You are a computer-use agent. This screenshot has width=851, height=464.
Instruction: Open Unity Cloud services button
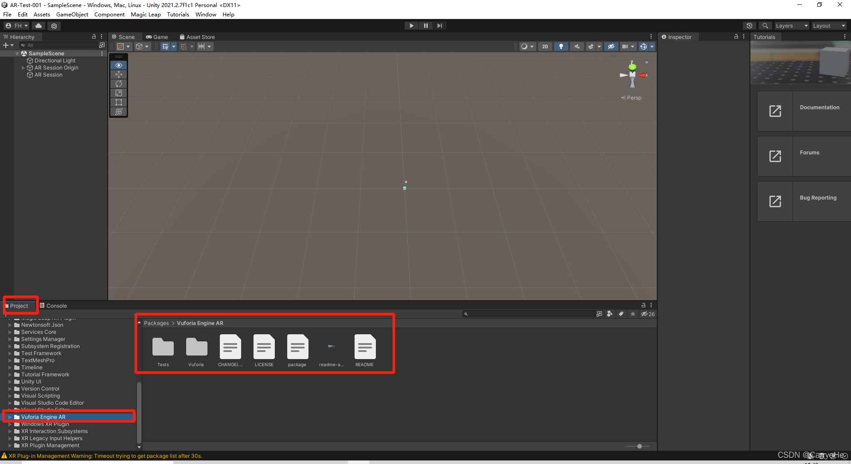coord(39,26)
